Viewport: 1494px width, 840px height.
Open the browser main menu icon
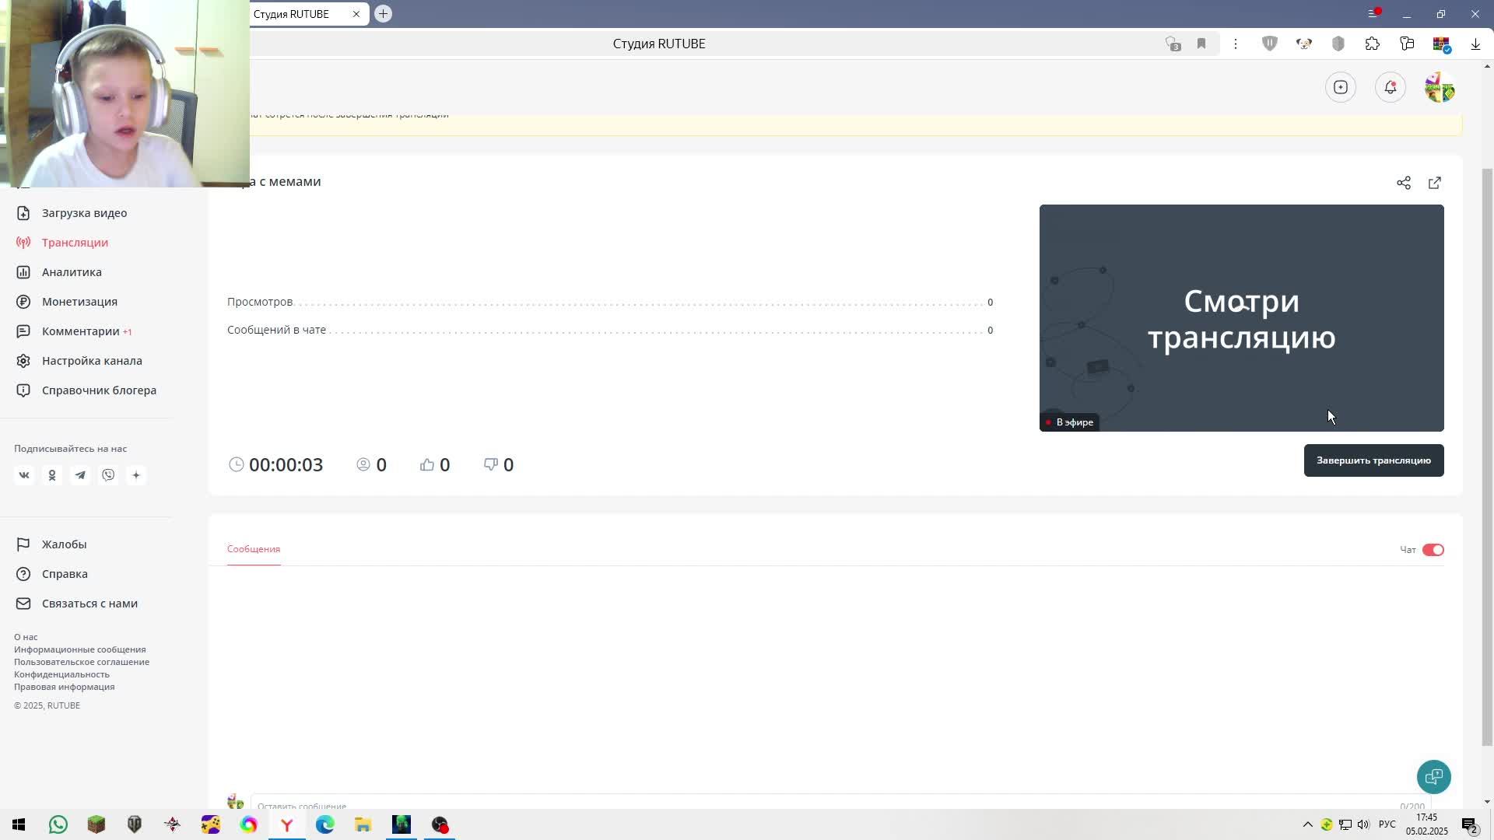[1373, 14]
